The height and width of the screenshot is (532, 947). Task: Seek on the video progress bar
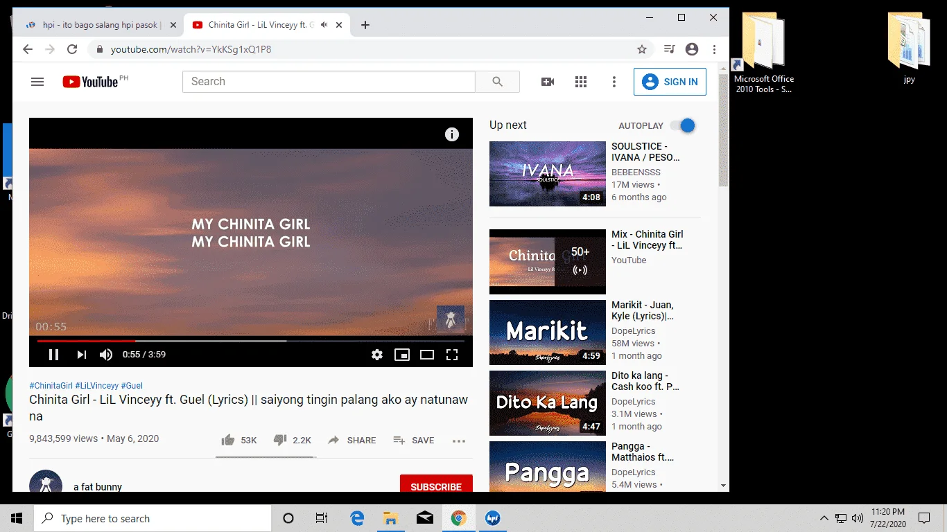click(x=251, y=341)
